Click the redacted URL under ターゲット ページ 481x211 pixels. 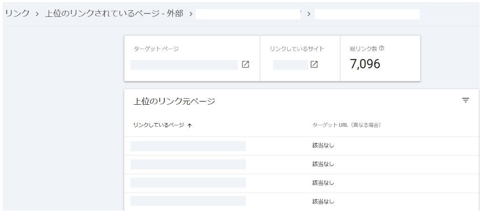coord(184,65)
